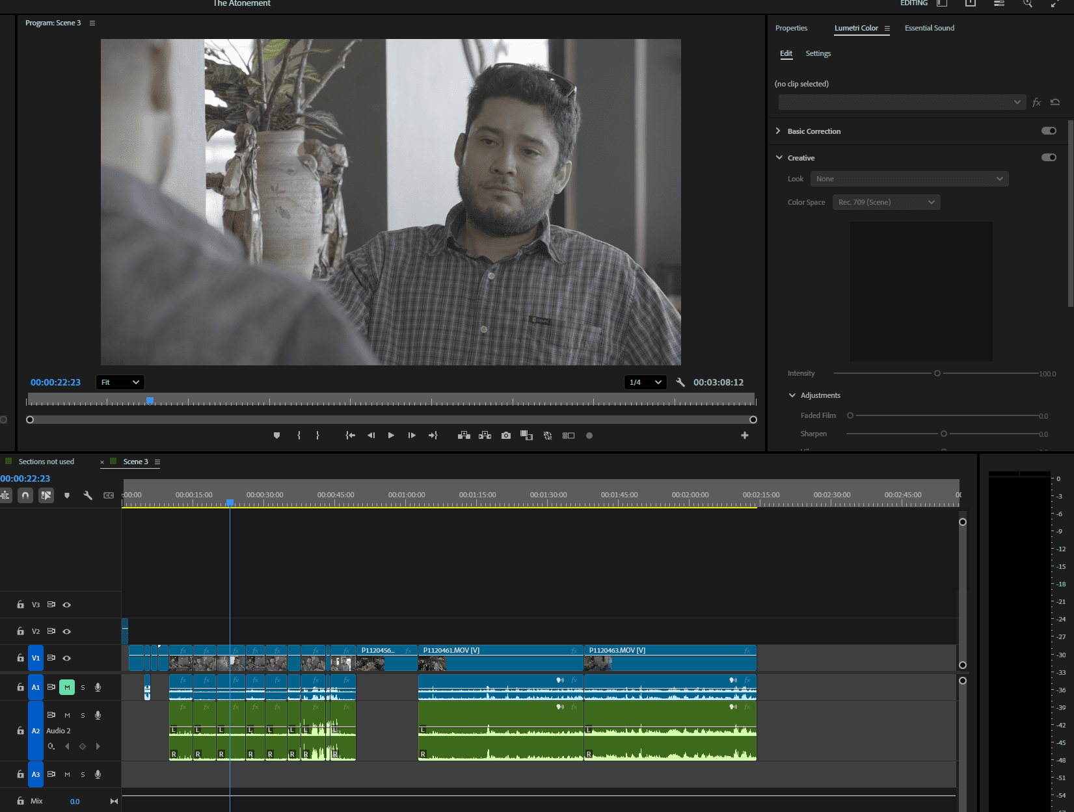The image size is (1074, 812).
Task: Toggle lock on the V2 track
Action: (21, 631)
